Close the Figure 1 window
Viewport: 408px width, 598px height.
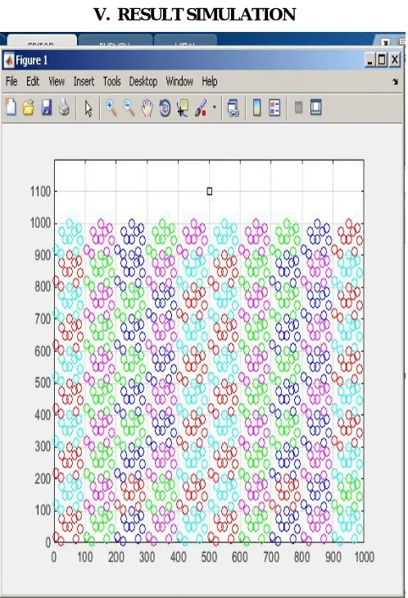[x=395, y=60]
